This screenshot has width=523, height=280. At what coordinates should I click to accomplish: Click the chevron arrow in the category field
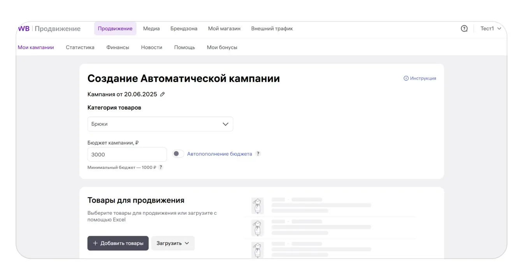(x=225, y=124)
